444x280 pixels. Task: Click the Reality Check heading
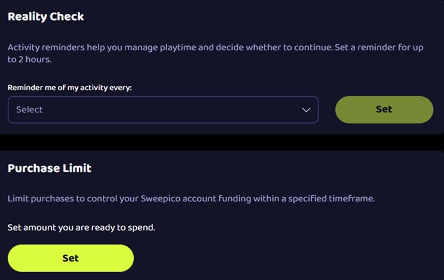tap(46, 17)
